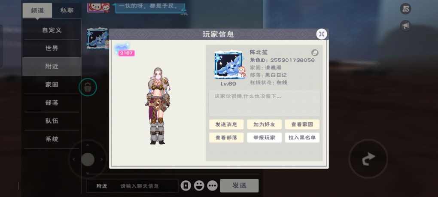This screenshot has height=197, width=438.
Task: Close the player info dialog
Action: 322,34
